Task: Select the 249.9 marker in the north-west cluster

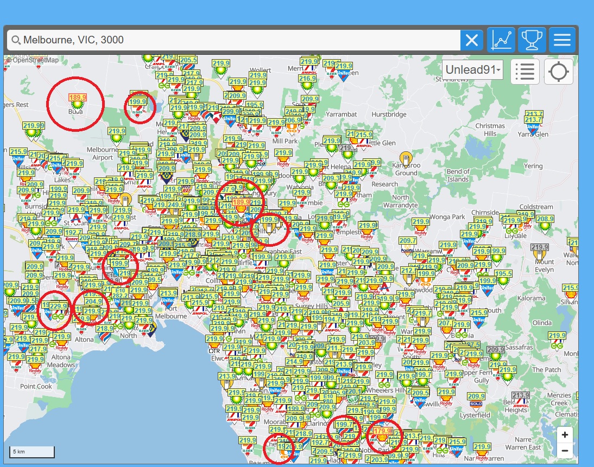Action: coord(176,204)
